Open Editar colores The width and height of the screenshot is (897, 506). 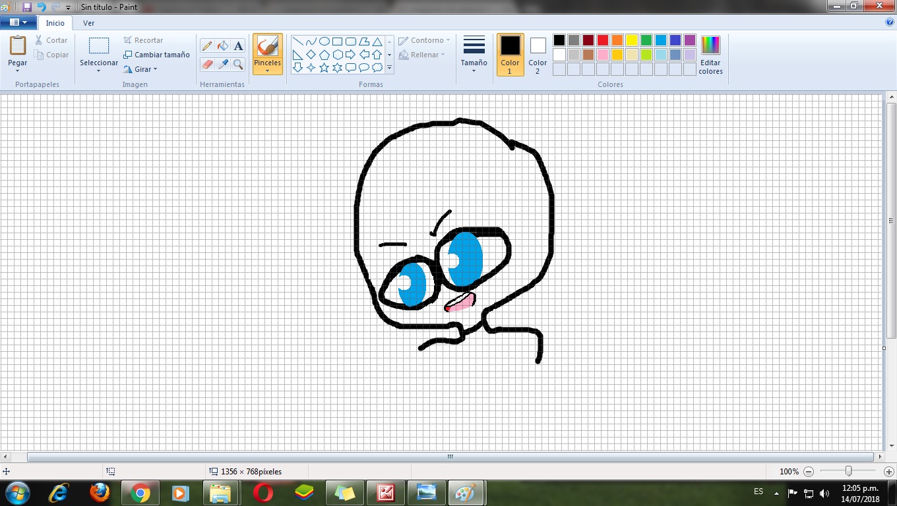click(x=710, y=55)
